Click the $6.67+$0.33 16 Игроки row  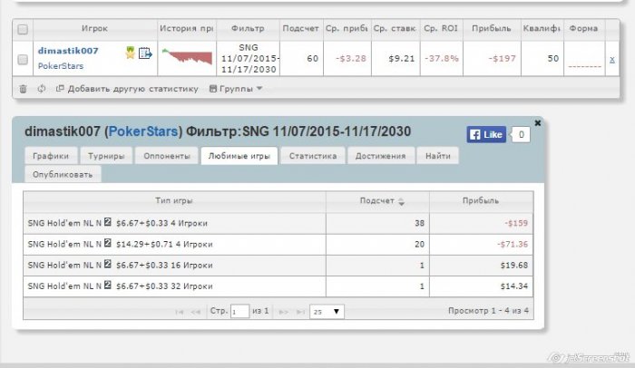coord(278,266)
